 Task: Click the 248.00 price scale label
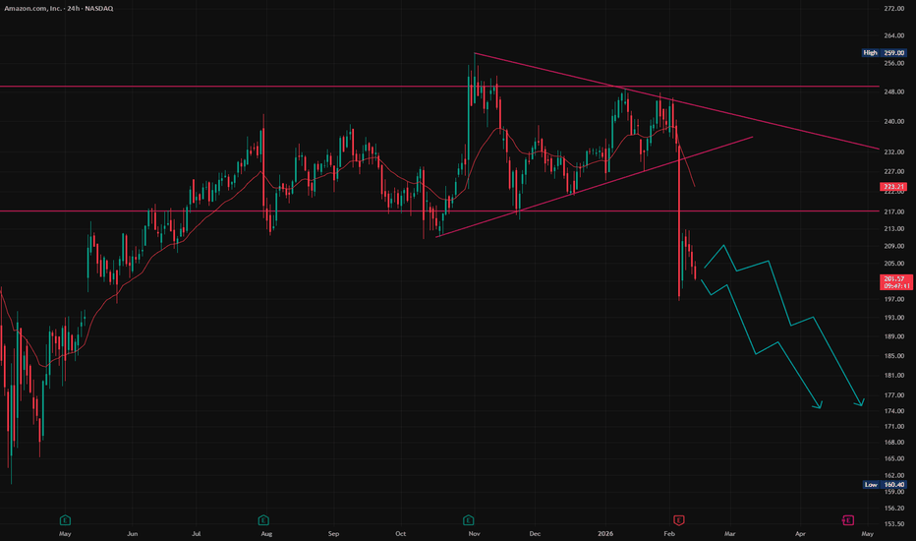893,91
